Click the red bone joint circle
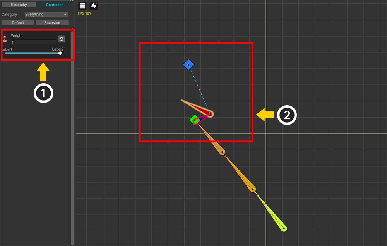Screen dimensions: 387x246 [x=210, y=114]
